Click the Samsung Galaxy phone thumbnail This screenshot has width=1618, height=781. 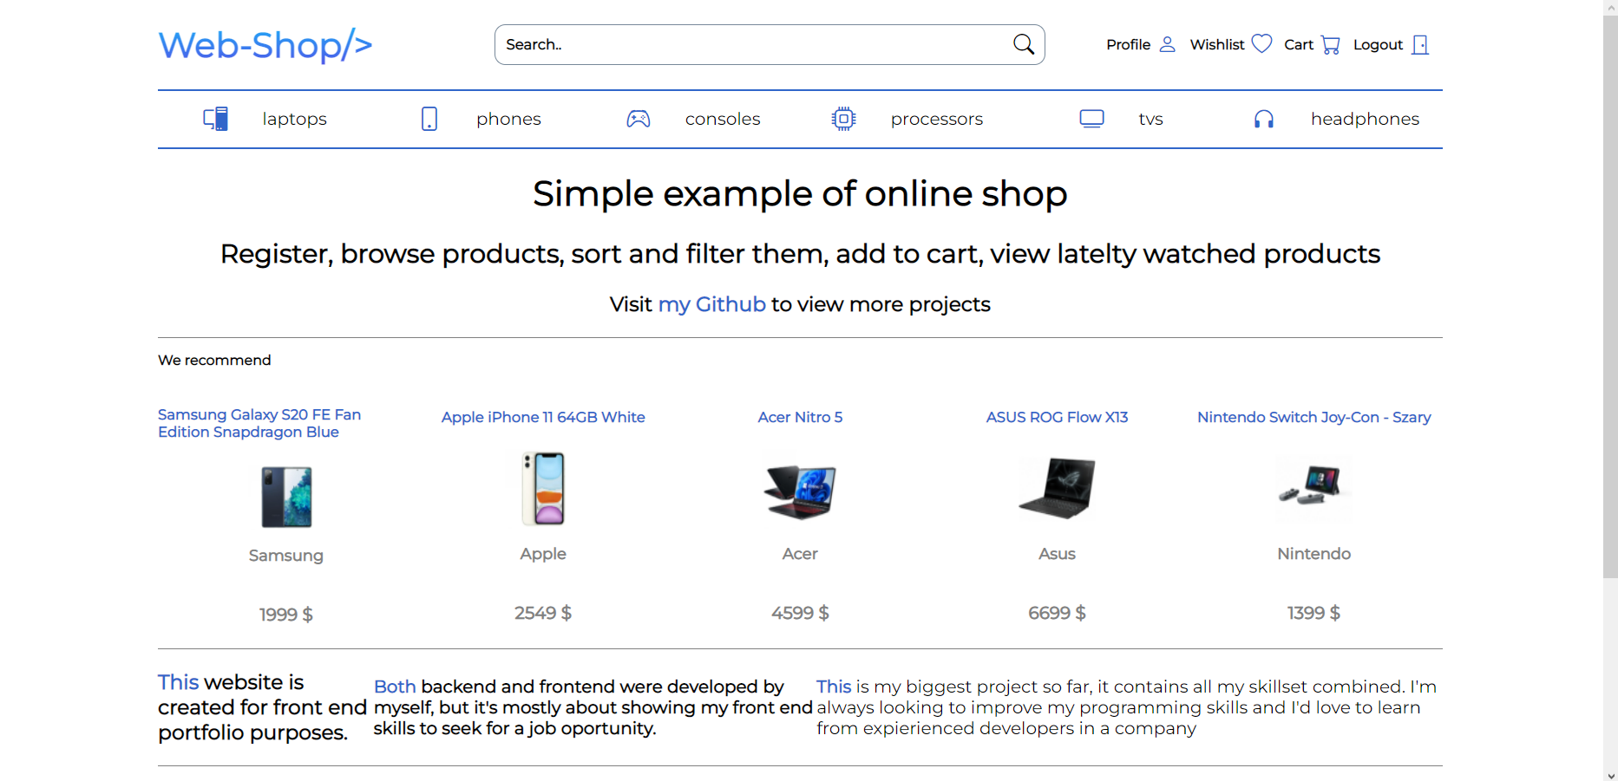tap(286, 497)
